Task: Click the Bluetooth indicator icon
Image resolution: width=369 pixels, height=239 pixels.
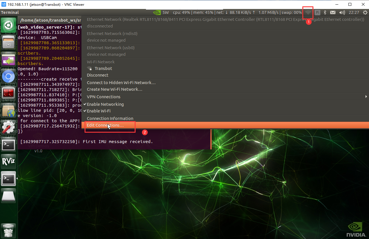Action: pos(325,12)
